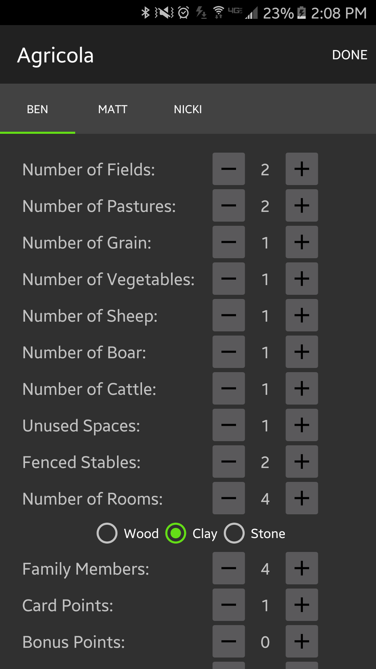The height and width of the screenshot is (669, 376).
Task: Select the BEN player tab
Action: click(38, 109)
